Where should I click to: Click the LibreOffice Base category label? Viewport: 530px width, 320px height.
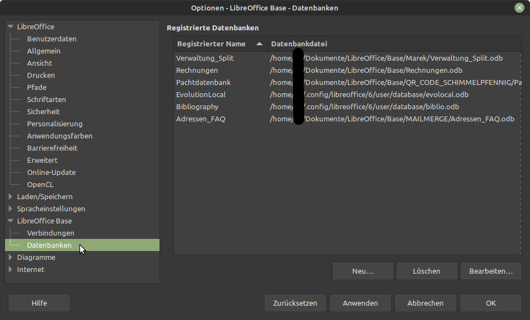[44, 221]
